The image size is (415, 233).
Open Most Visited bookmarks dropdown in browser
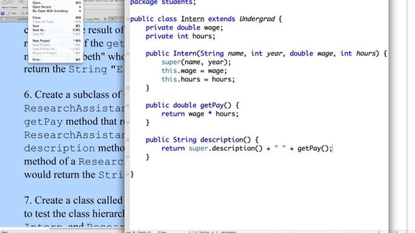10,7
